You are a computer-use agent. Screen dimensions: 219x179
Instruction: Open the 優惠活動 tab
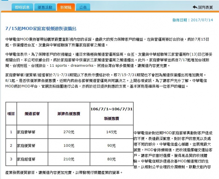pos(45,7)
